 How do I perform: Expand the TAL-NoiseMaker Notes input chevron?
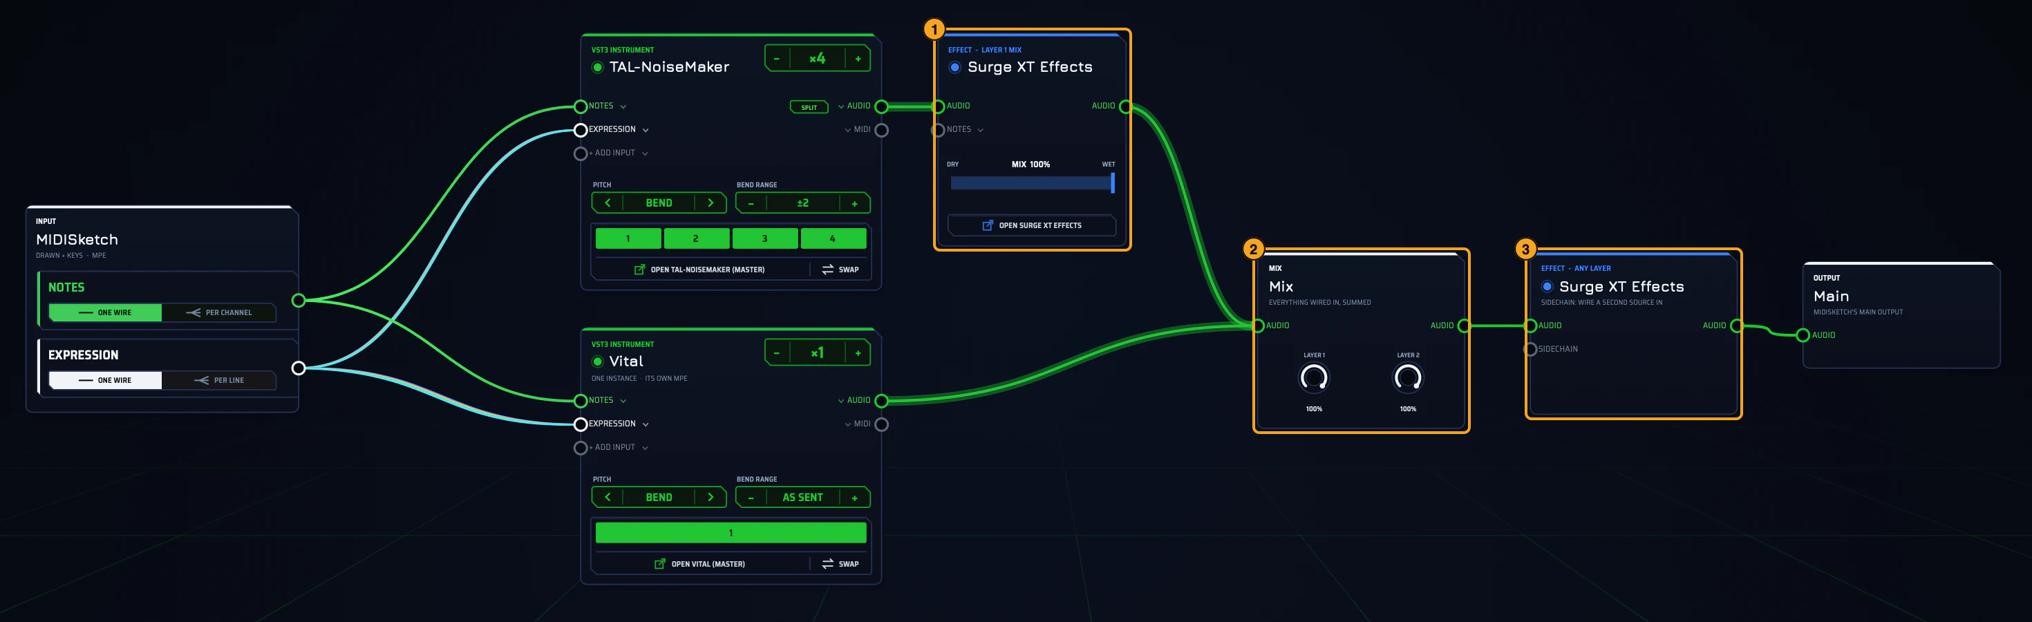[623, 106]
